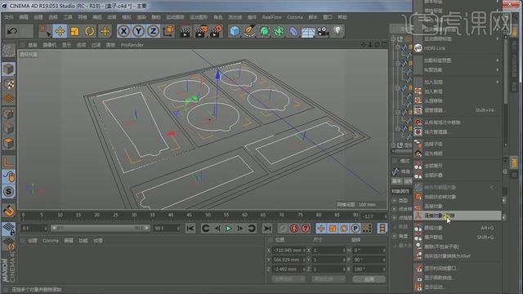Click the Apply button in coordinates panel

369,279
